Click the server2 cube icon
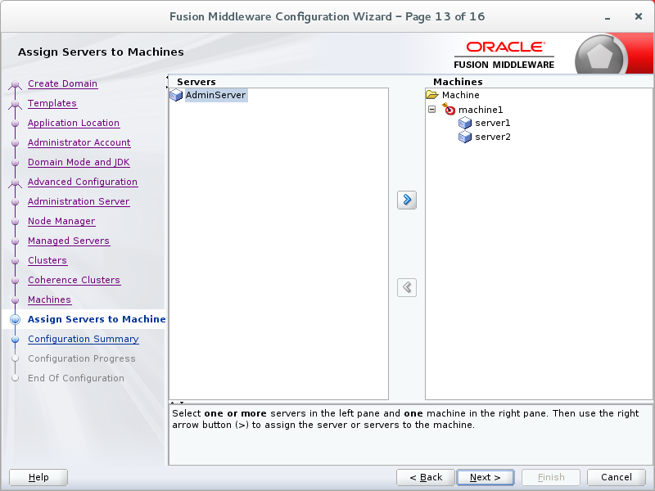Image resolution: width=655 pixels, height=491 pixels. pos(465,137)
